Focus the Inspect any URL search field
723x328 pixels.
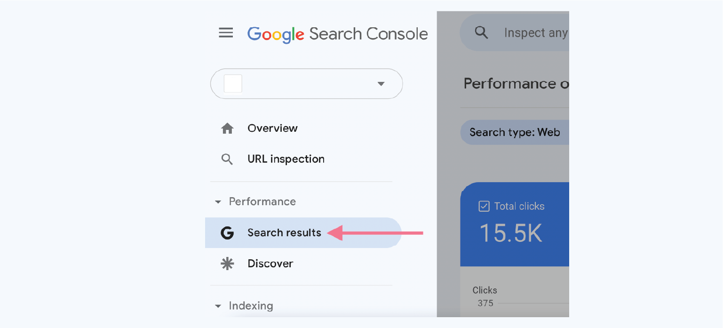[514, 32]
